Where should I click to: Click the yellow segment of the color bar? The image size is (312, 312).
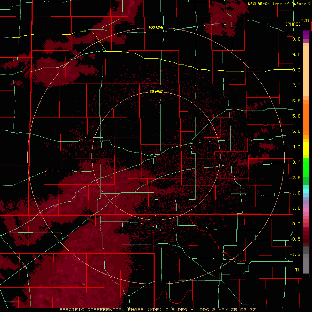pos(306,148)
